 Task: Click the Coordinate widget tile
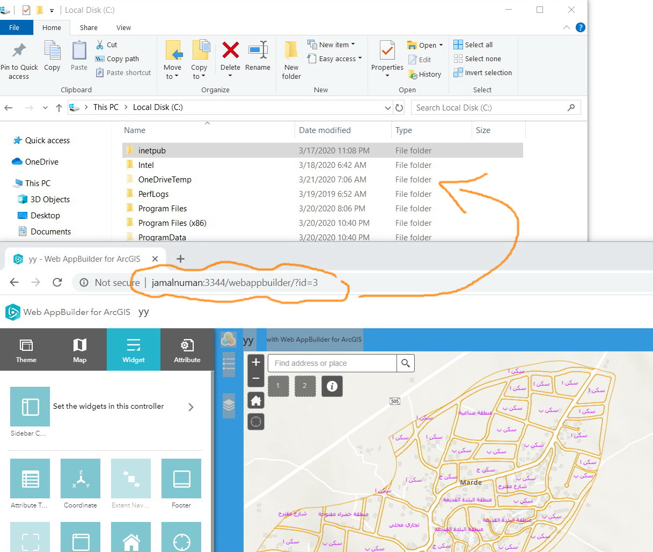click(80, 479)
